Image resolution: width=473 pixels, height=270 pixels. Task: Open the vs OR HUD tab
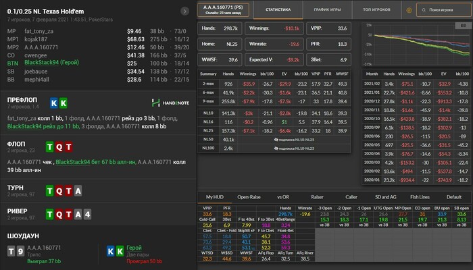point(283,197)
